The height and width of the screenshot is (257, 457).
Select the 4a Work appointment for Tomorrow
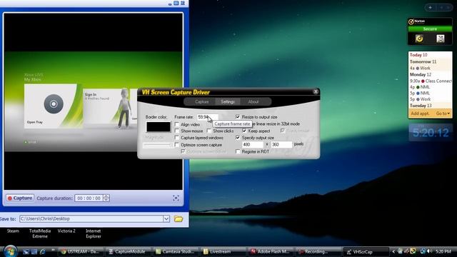[x=420, y=68]
